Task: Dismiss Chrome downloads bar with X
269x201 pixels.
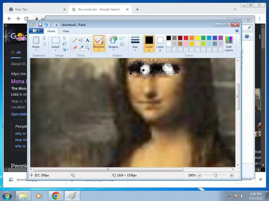Action: click(261, 179)
